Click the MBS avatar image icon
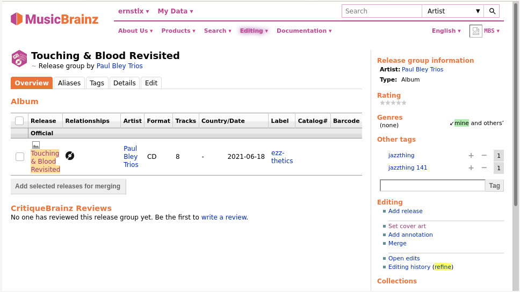 click(475, 31)
